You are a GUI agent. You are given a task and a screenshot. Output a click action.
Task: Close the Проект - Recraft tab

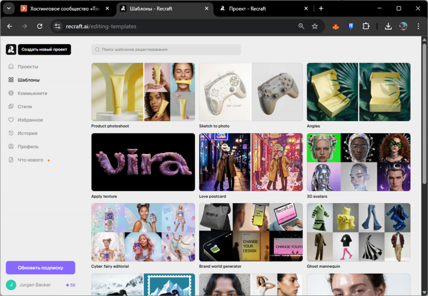point(306,8)
